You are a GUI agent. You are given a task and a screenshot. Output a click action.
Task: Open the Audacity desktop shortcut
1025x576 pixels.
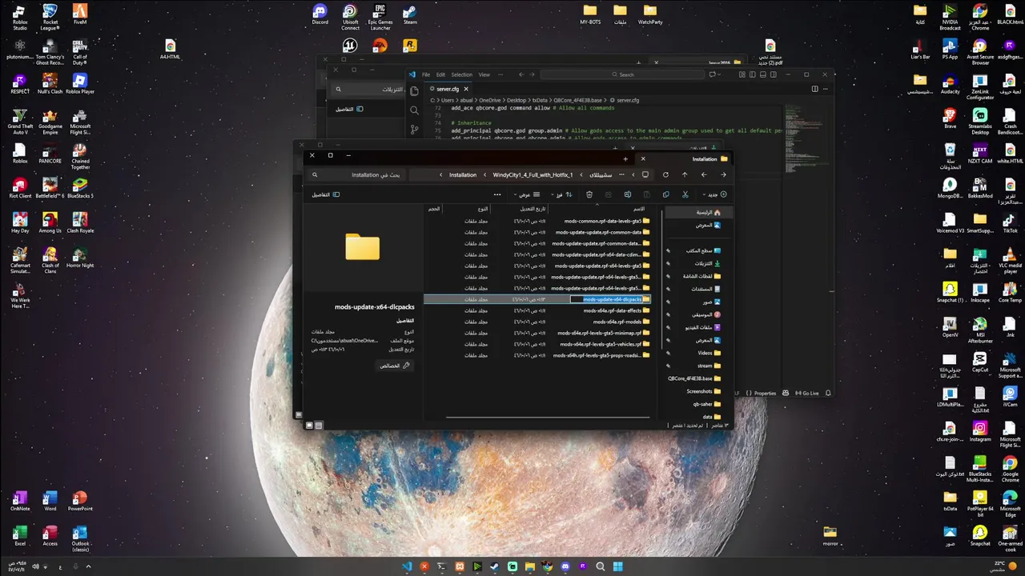tap(950, 83)
